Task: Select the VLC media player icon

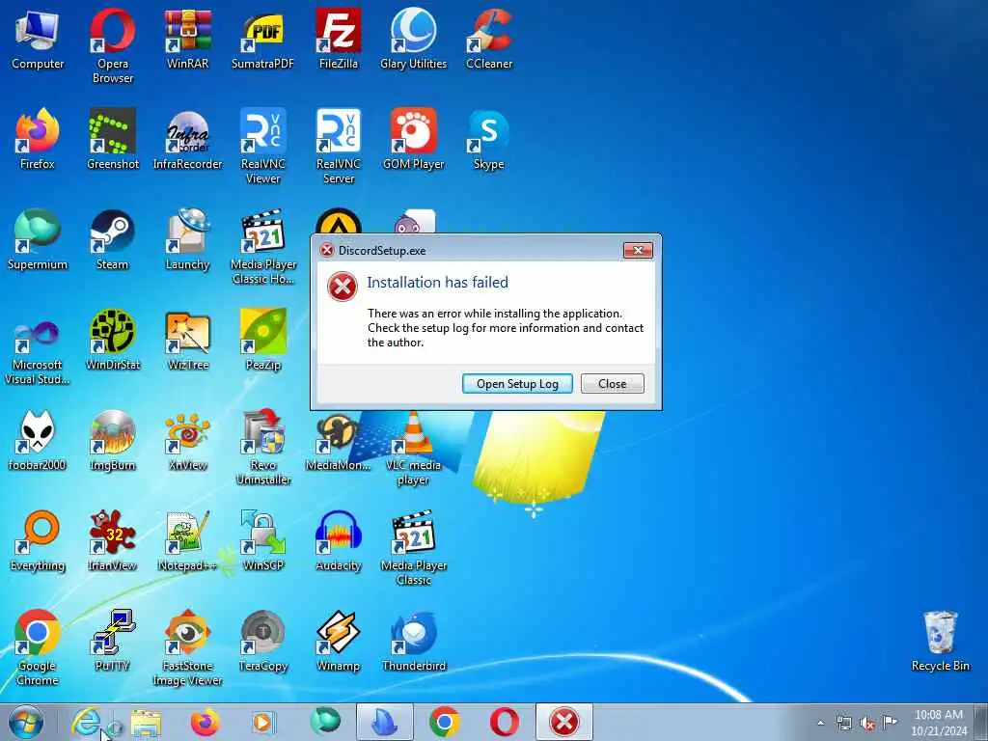Action: tap(413, 448)
